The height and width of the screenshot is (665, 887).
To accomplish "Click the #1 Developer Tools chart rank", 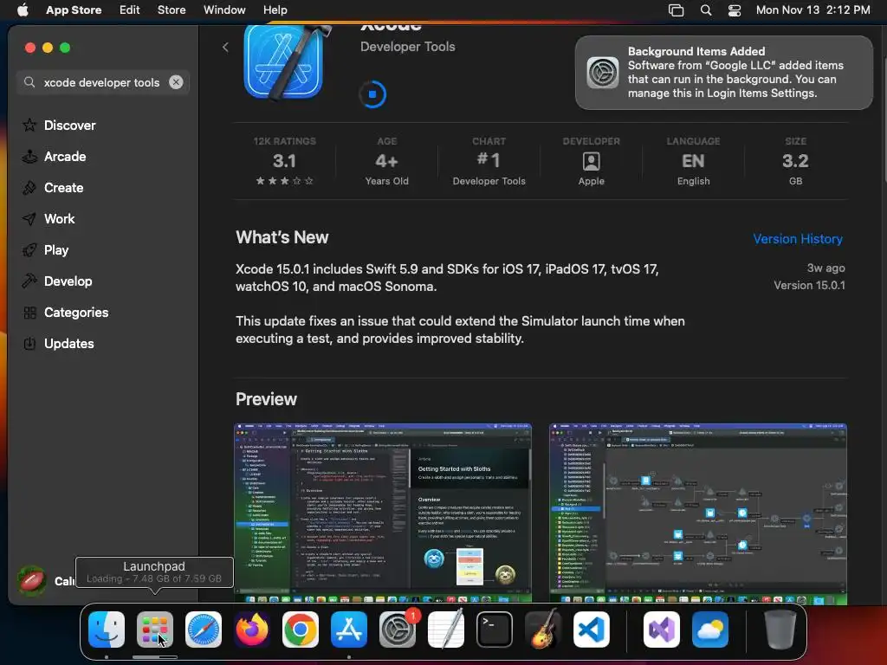I will (489, 161).
